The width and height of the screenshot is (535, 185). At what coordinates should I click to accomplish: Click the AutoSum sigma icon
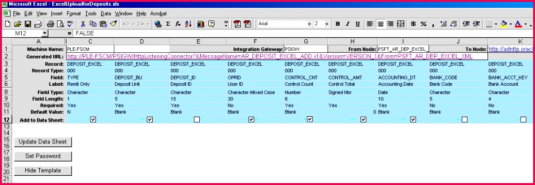pos(168,24)
